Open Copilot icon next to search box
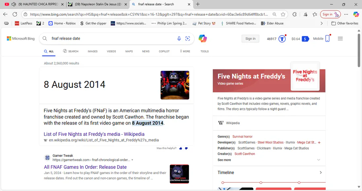 203,38
